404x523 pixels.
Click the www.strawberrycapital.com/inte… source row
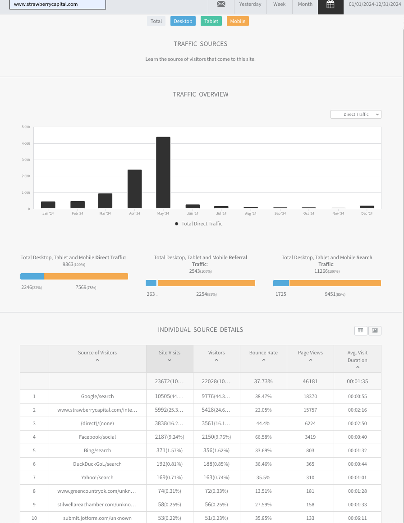[201, 410]
